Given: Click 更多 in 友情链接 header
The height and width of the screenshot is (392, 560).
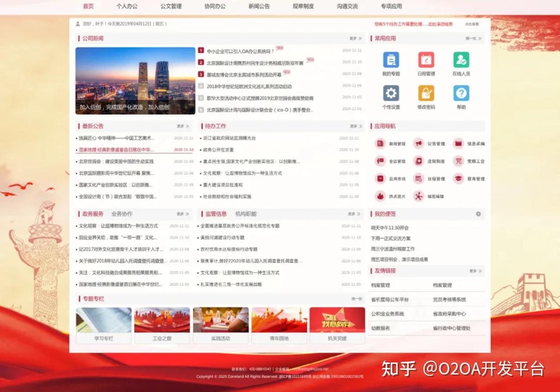Looking at the screenshot, I should 476,271.
